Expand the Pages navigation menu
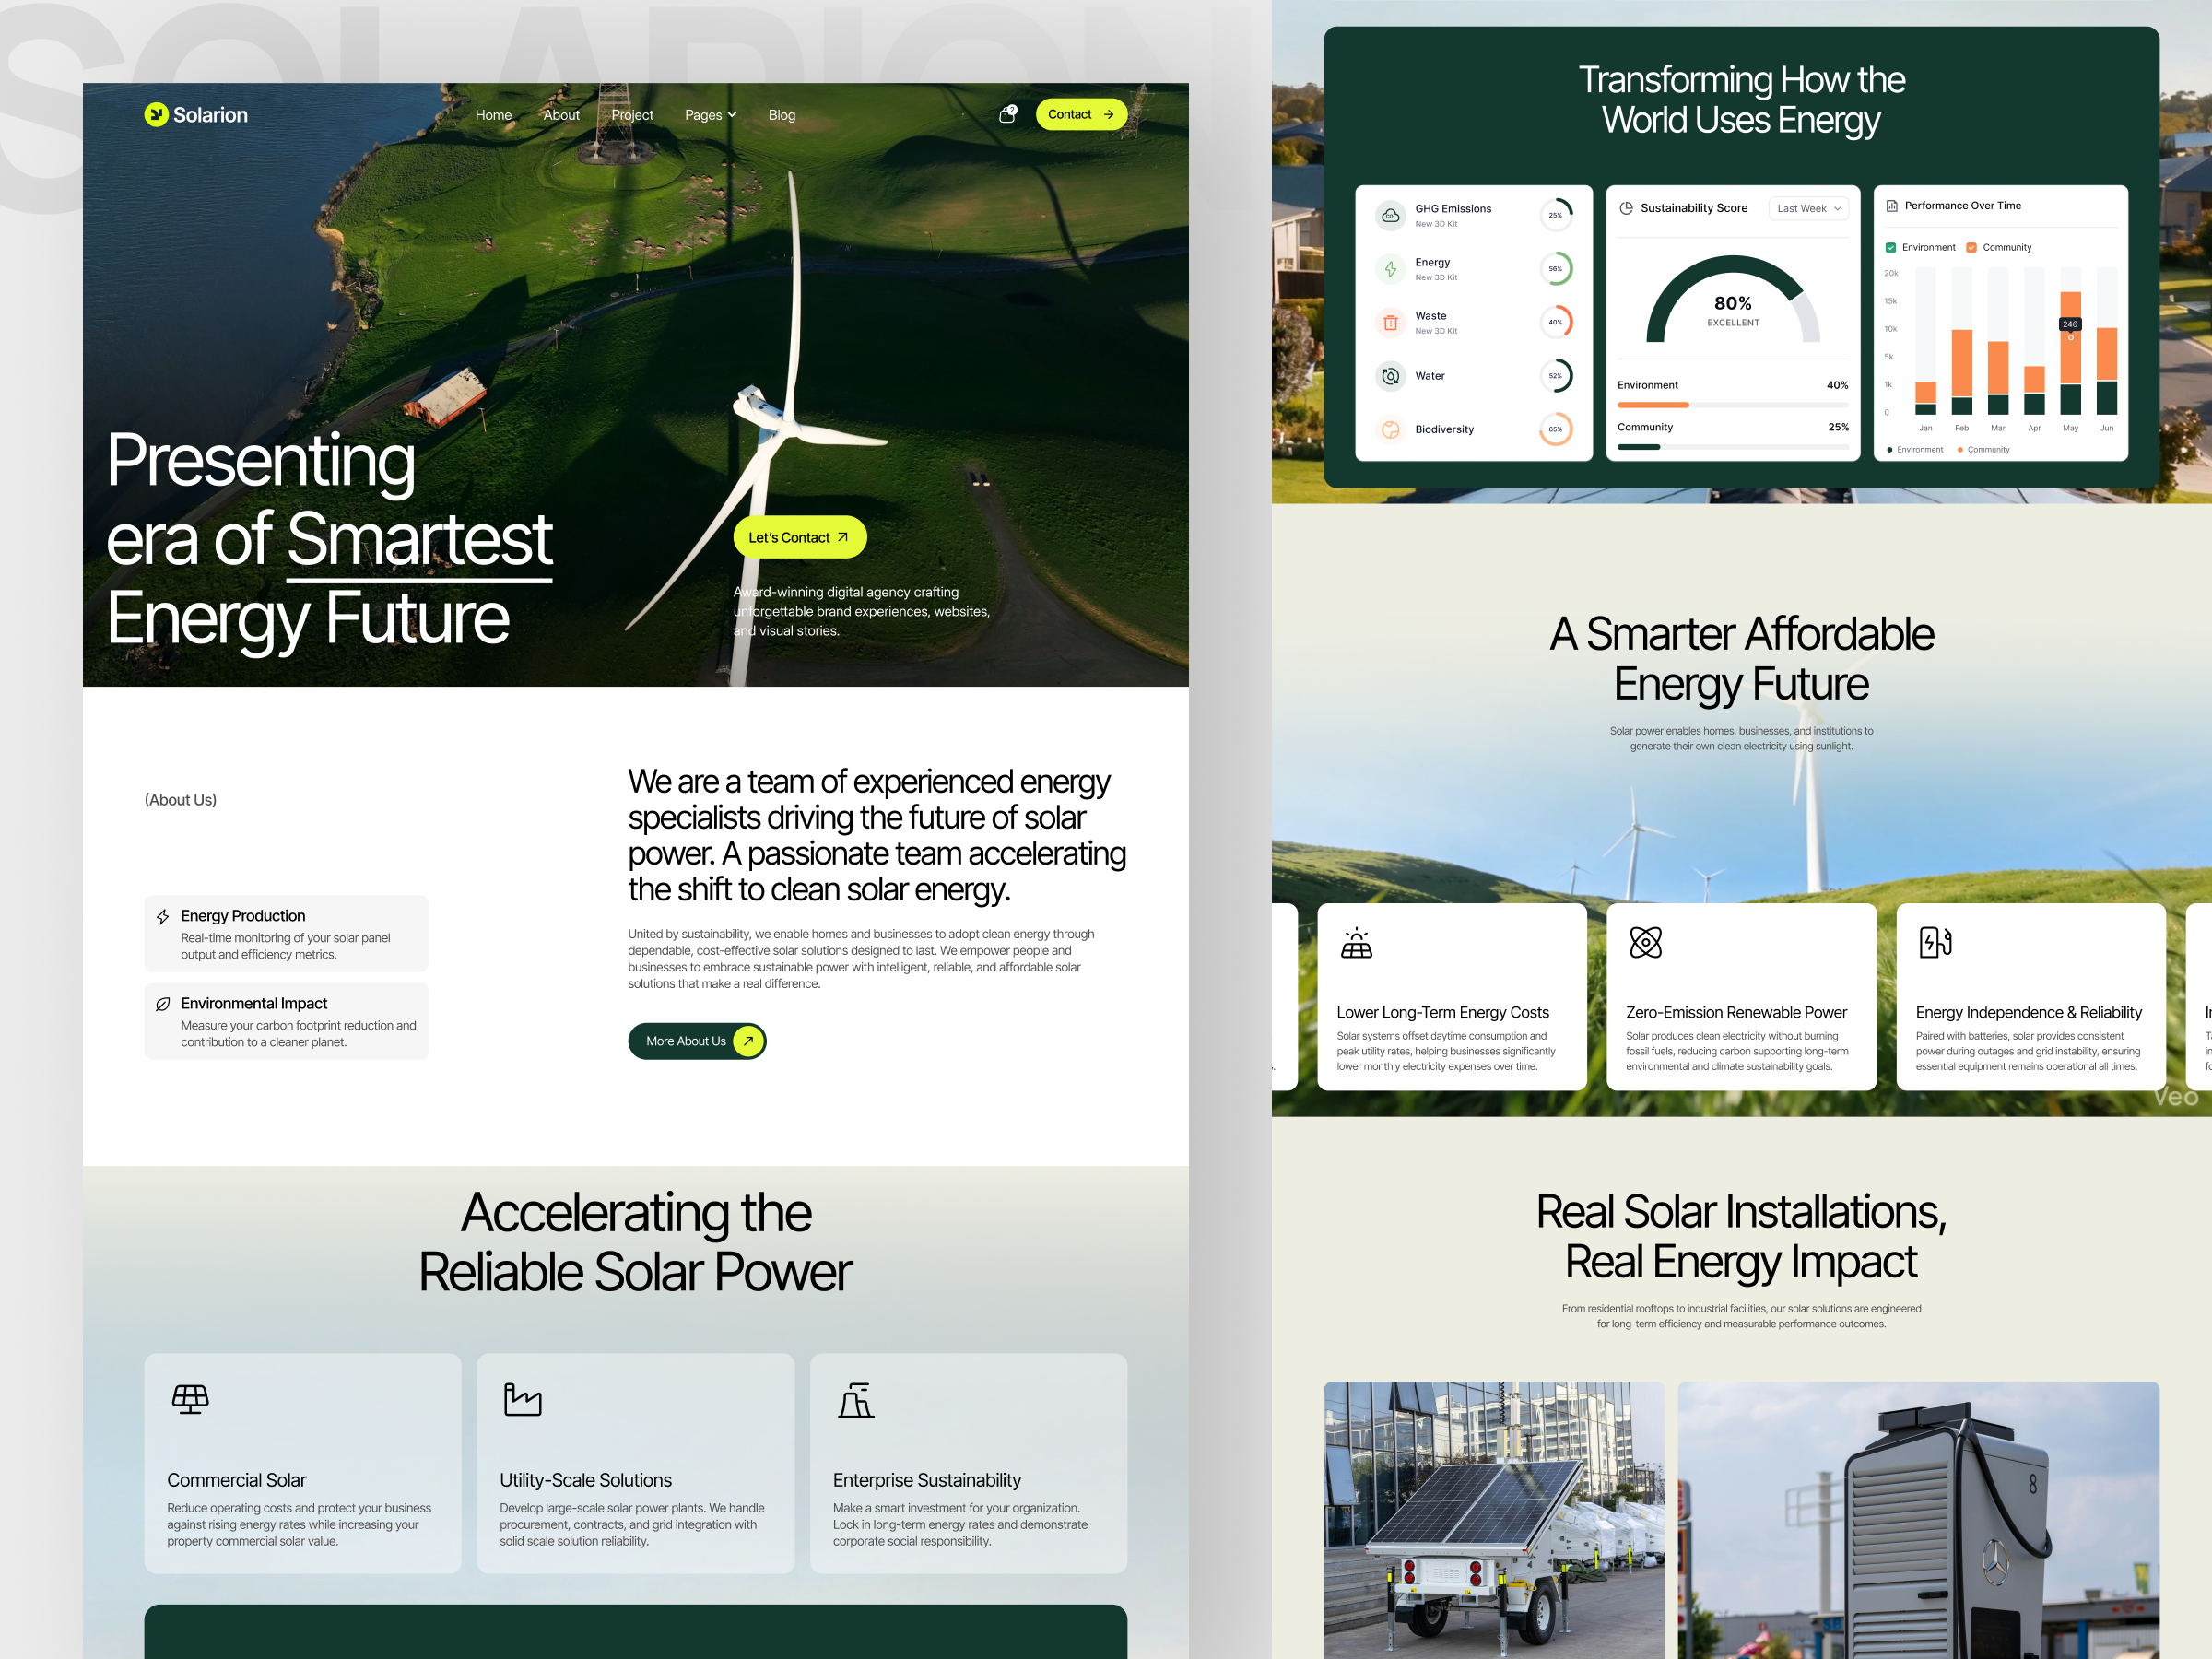 [x=710, y=114]
